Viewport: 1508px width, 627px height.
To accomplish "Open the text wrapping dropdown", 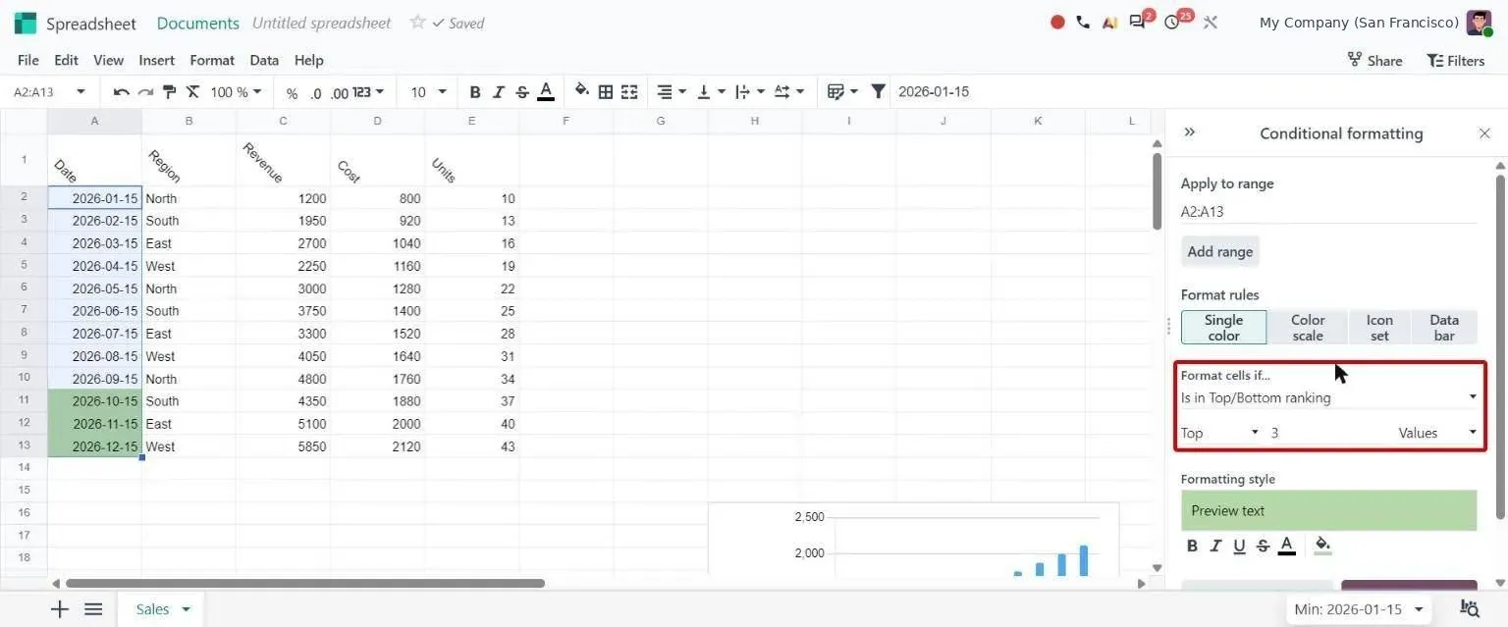I will (x=750, y=92).
